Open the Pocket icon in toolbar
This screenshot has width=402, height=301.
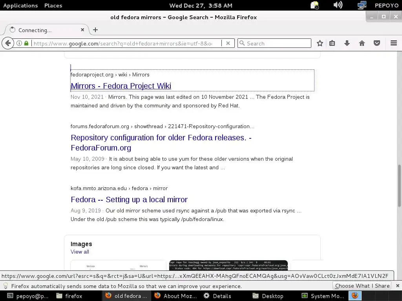click(376, 43)
